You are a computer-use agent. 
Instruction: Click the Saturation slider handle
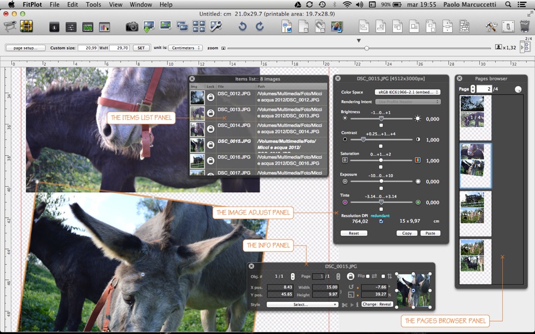[381, 160]
